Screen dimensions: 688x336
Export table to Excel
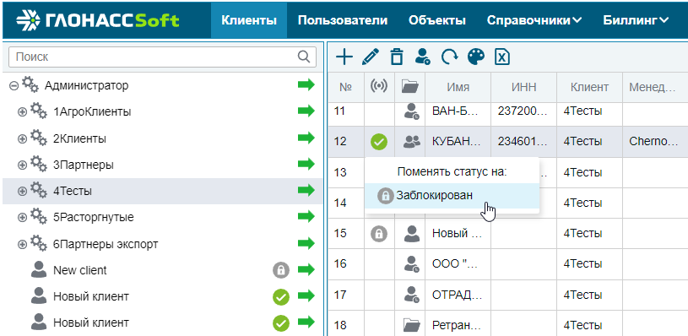[502, 57]
